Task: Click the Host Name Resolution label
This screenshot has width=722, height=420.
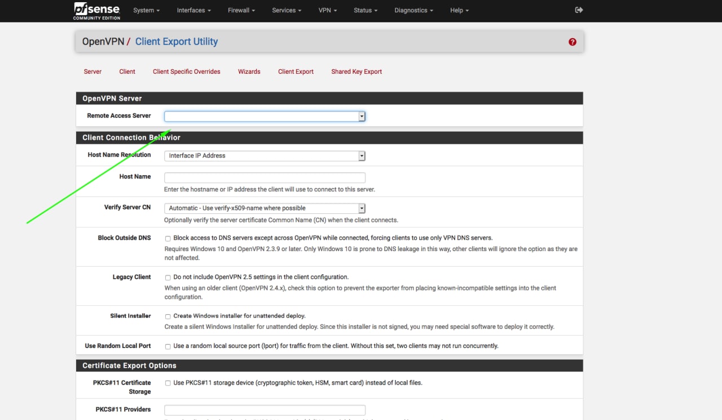Action: click(x=120, y=155)
